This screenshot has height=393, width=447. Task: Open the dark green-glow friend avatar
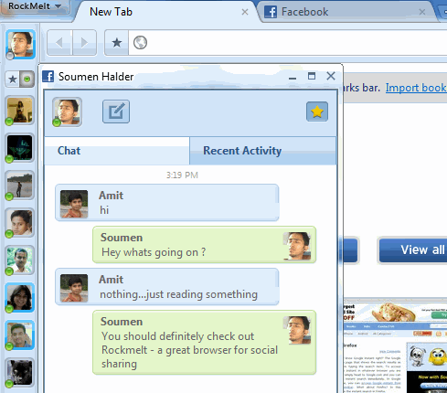pyautogui.click(x=20, y=148)
